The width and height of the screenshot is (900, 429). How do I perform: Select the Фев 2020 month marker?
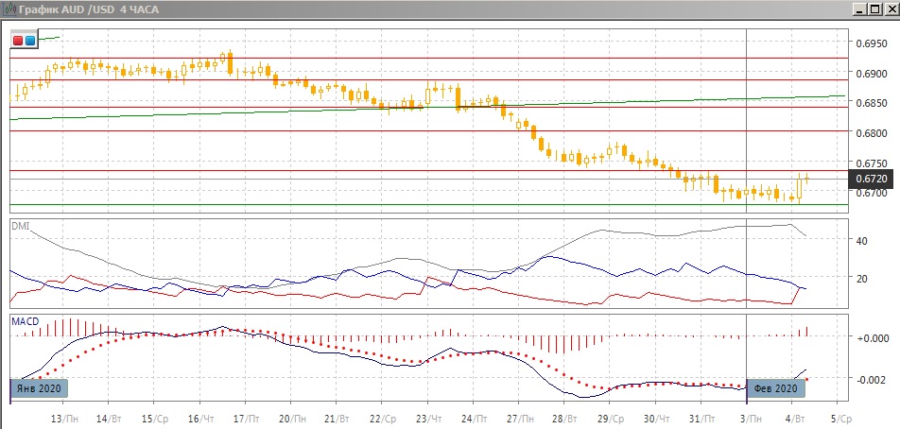coord(776,388)
